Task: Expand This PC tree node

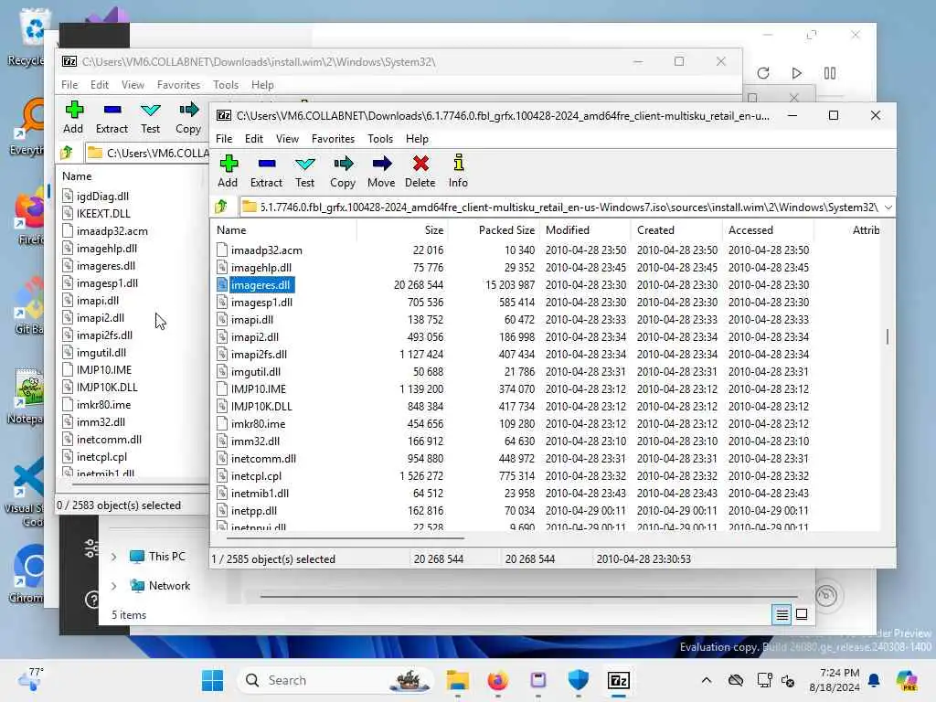Action: pyautogui.click(x=114, y=557)
